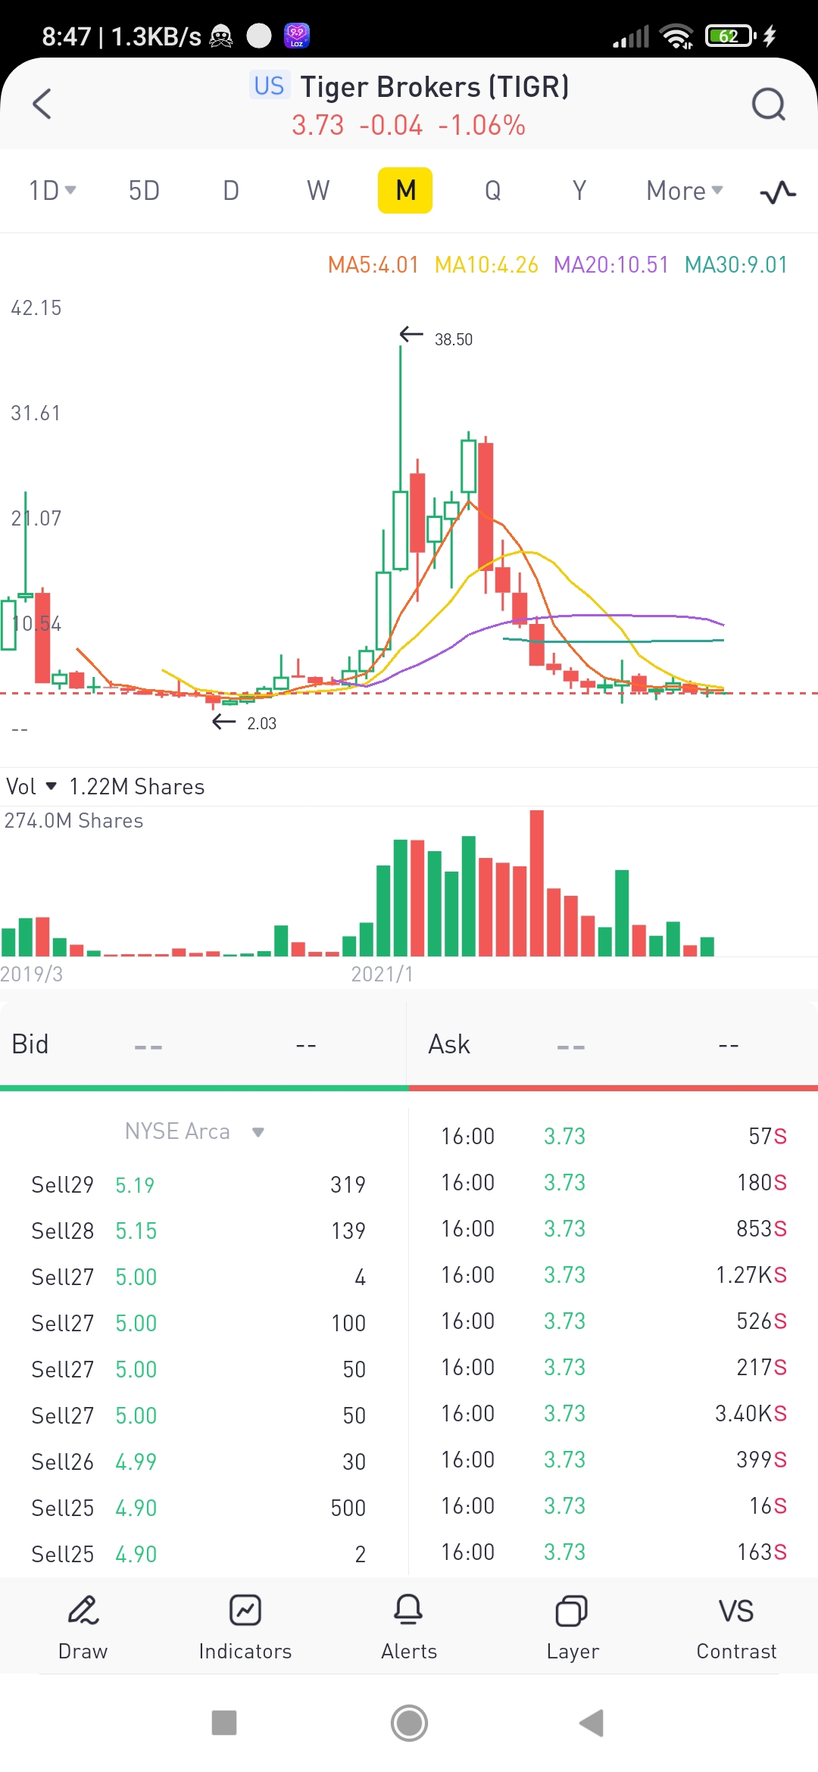Select the Sell28 5.15 order row
This screenshot has width=818, height=1772.
[198, 1231]
